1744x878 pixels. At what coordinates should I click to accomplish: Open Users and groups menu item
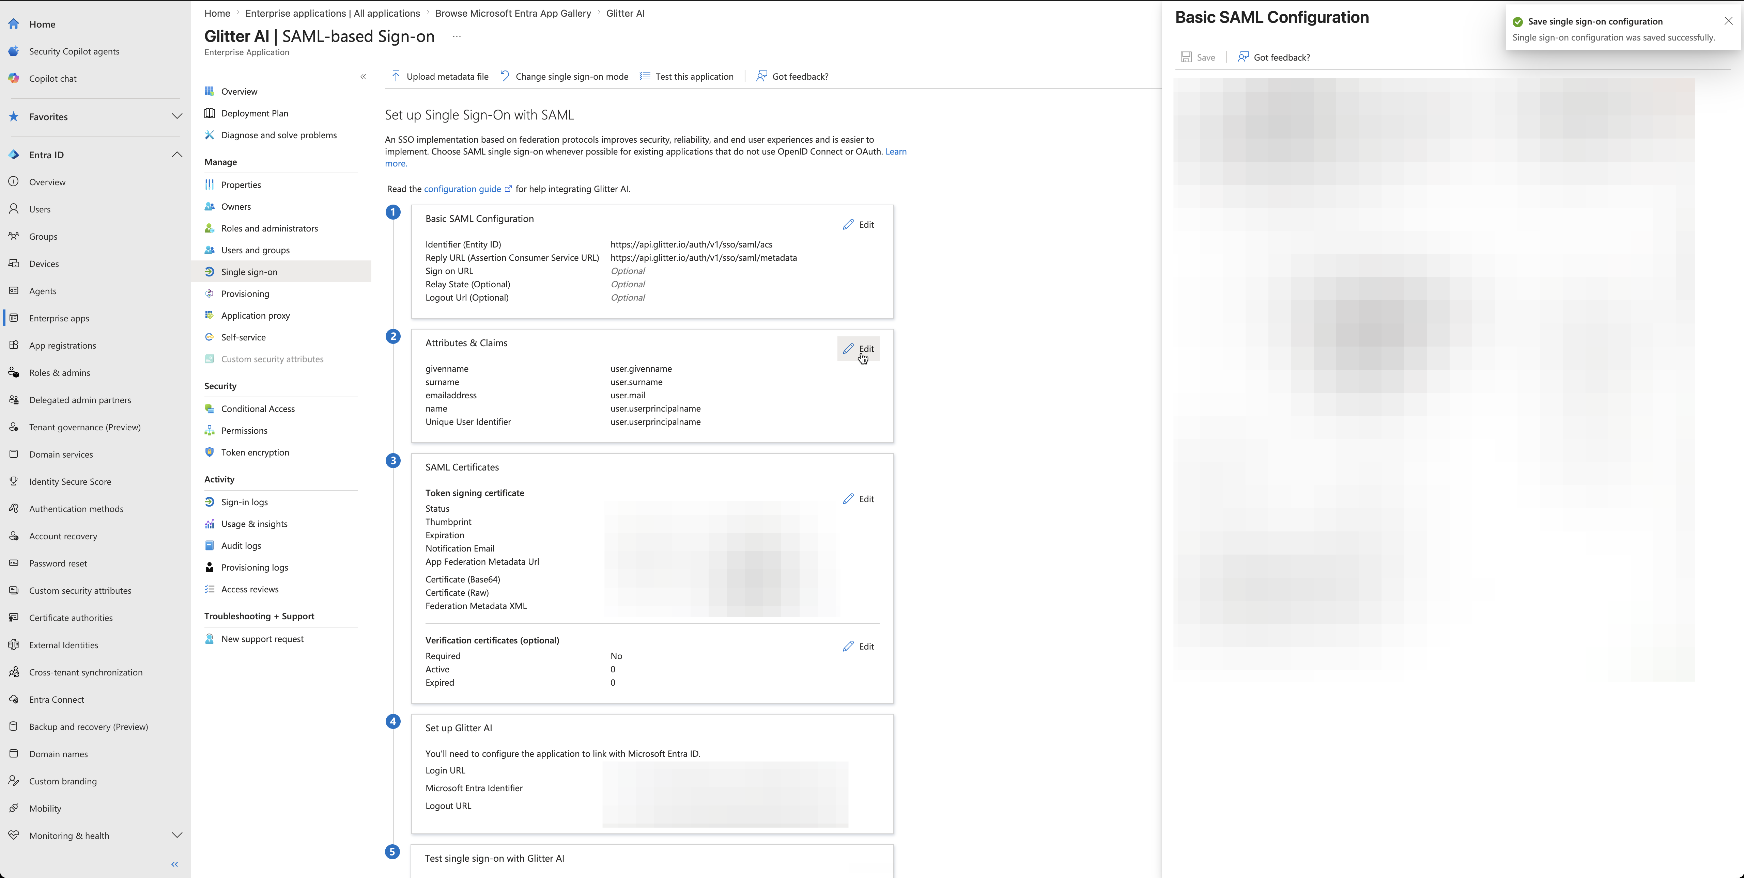point(255,250)
